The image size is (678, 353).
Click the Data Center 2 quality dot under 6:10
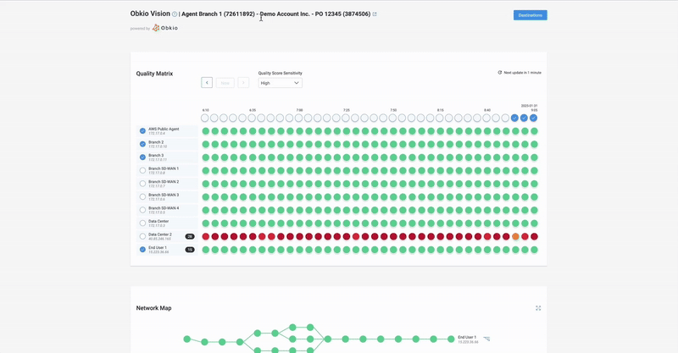206,236
